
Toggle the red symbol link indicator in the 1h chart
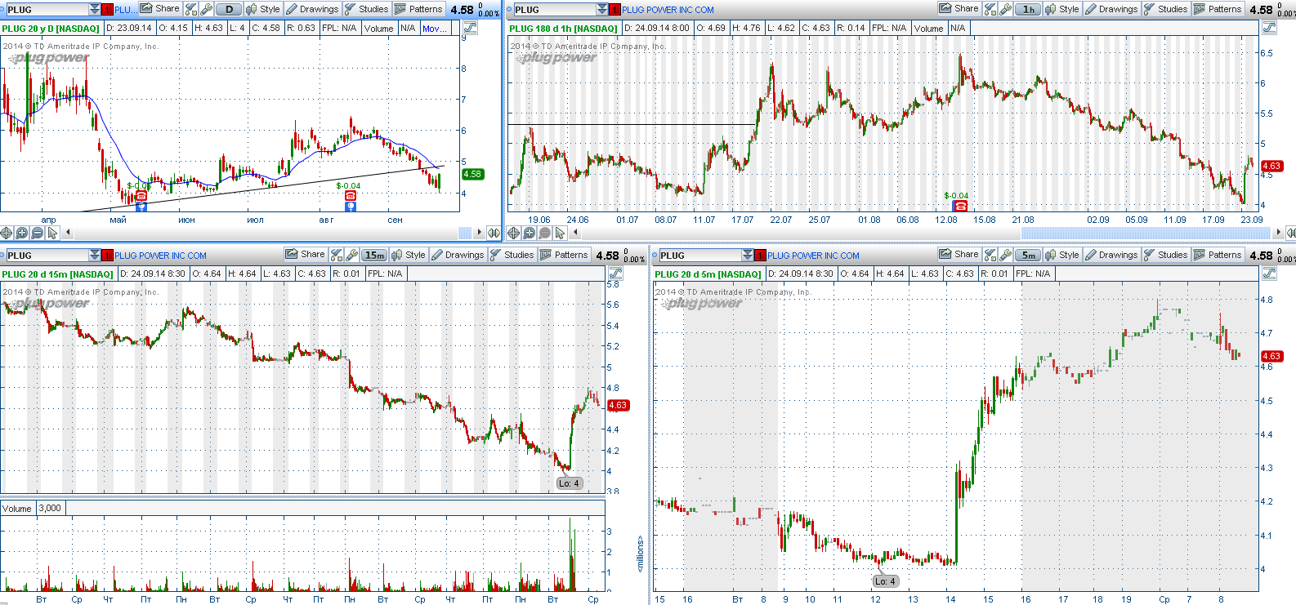coord(614,9)
